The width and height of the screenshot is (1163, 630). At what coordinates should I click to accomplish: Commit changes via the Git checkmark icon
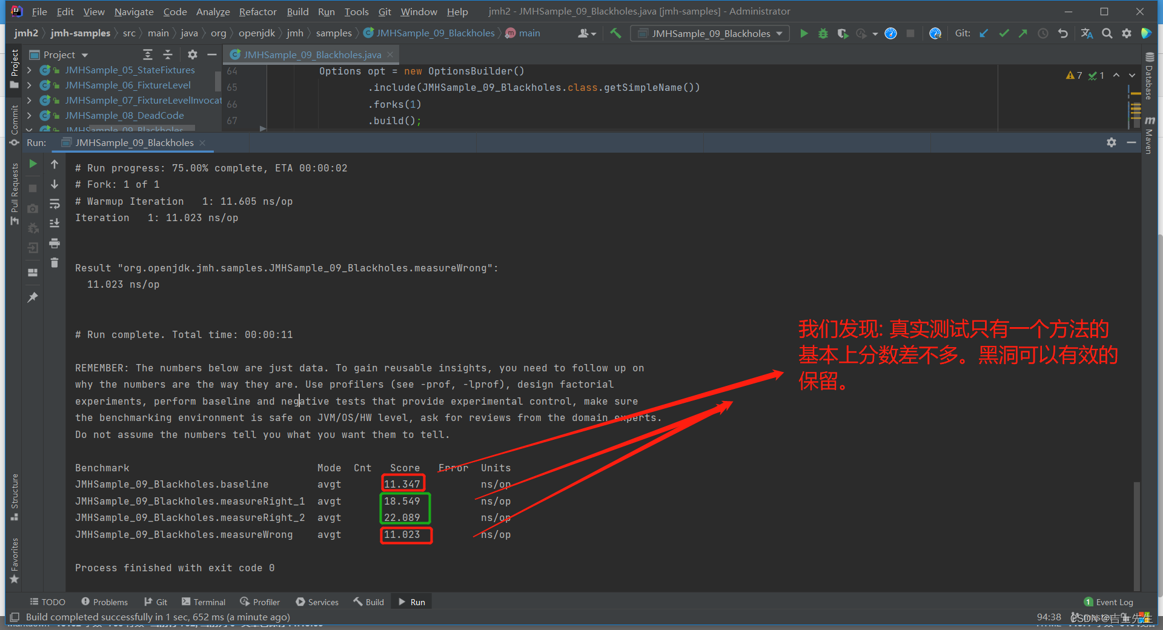point(1004,33)
